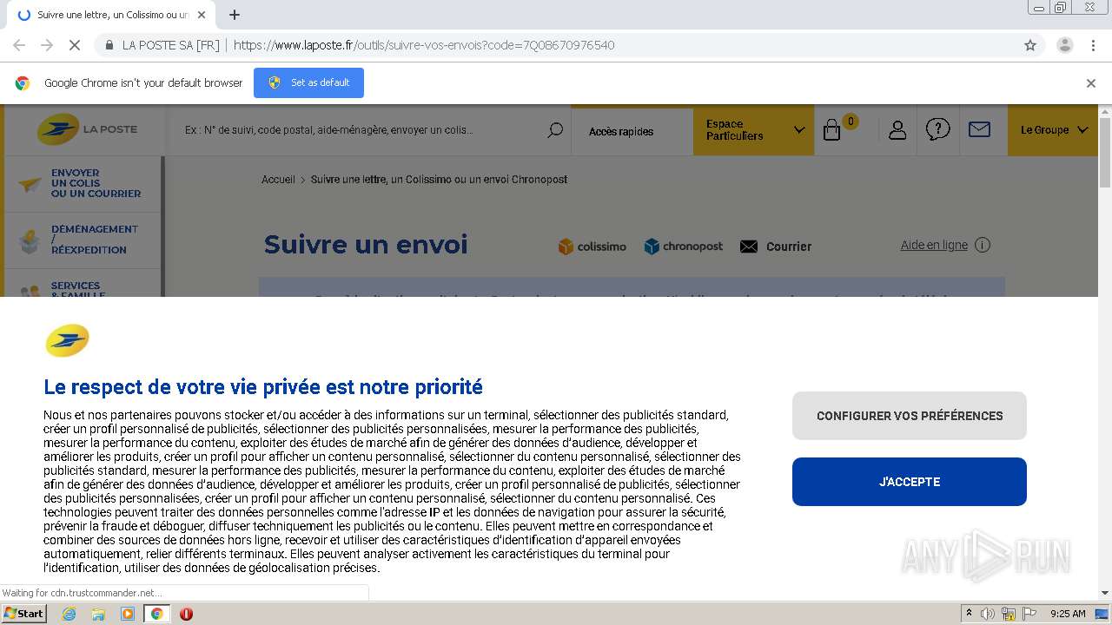
Task: Stop loading the page
Action: click(74, 45)
